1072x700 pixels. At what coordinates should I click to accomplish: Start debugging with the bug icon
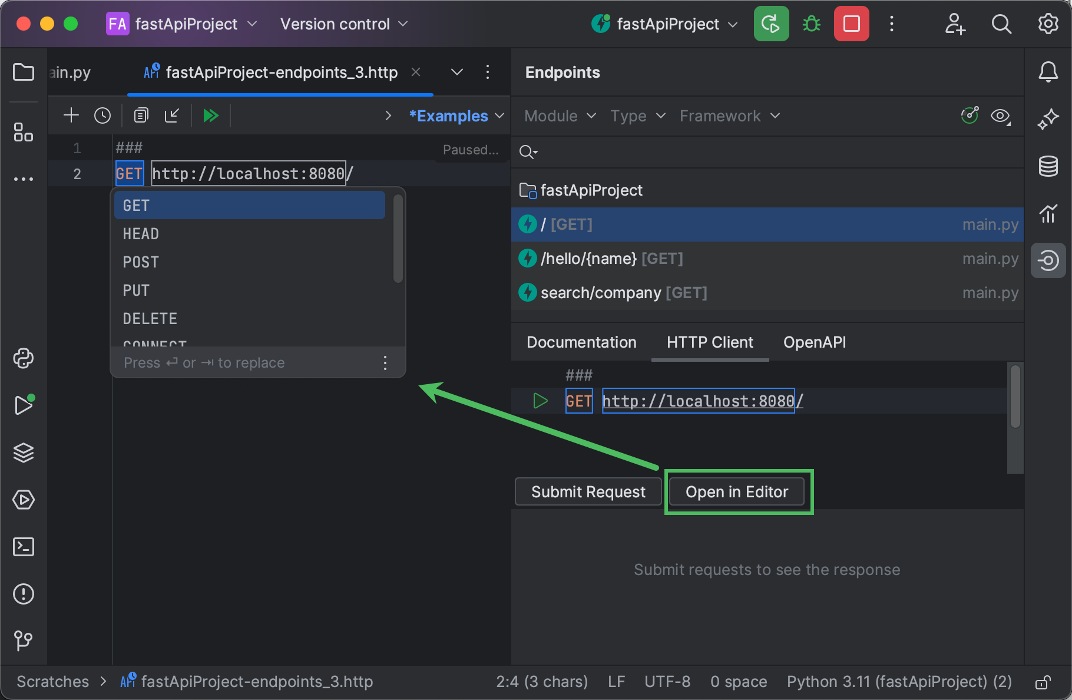point(811,24)
